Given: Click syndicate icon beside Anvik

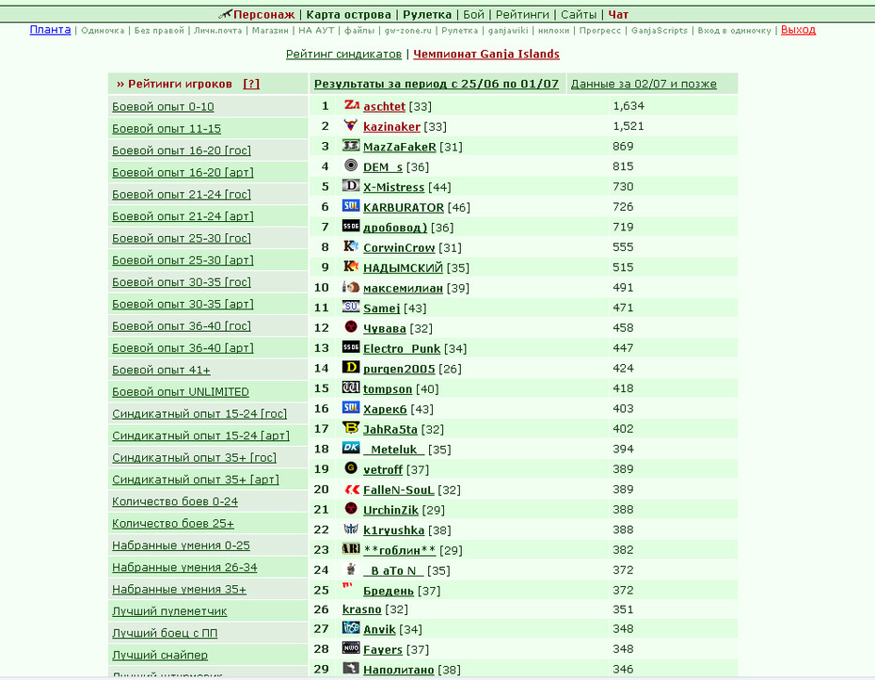Looking at the screenshot, I should [351, 628].
